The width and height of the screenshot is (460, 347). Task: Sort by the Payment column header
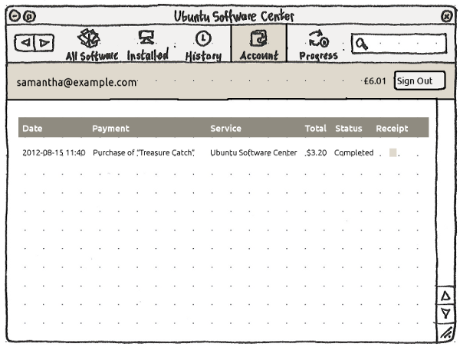[110, 129]
